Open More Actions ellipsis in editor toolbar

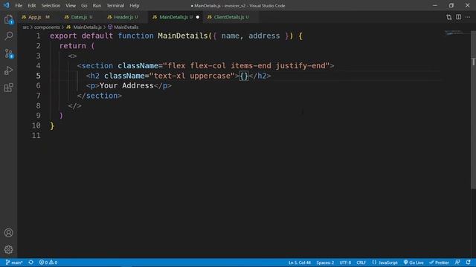468,17
